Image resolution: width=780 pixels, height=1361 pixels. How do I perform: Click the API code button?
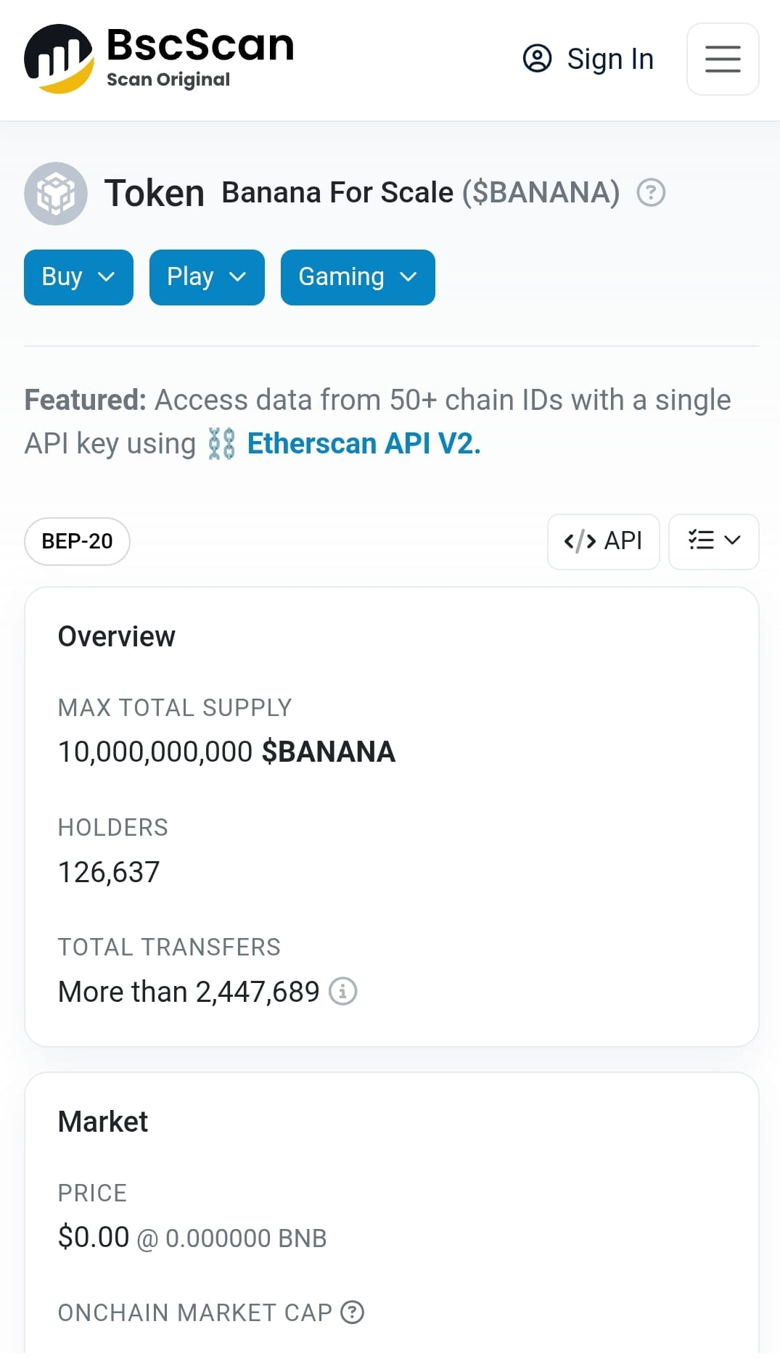[604, 541]
